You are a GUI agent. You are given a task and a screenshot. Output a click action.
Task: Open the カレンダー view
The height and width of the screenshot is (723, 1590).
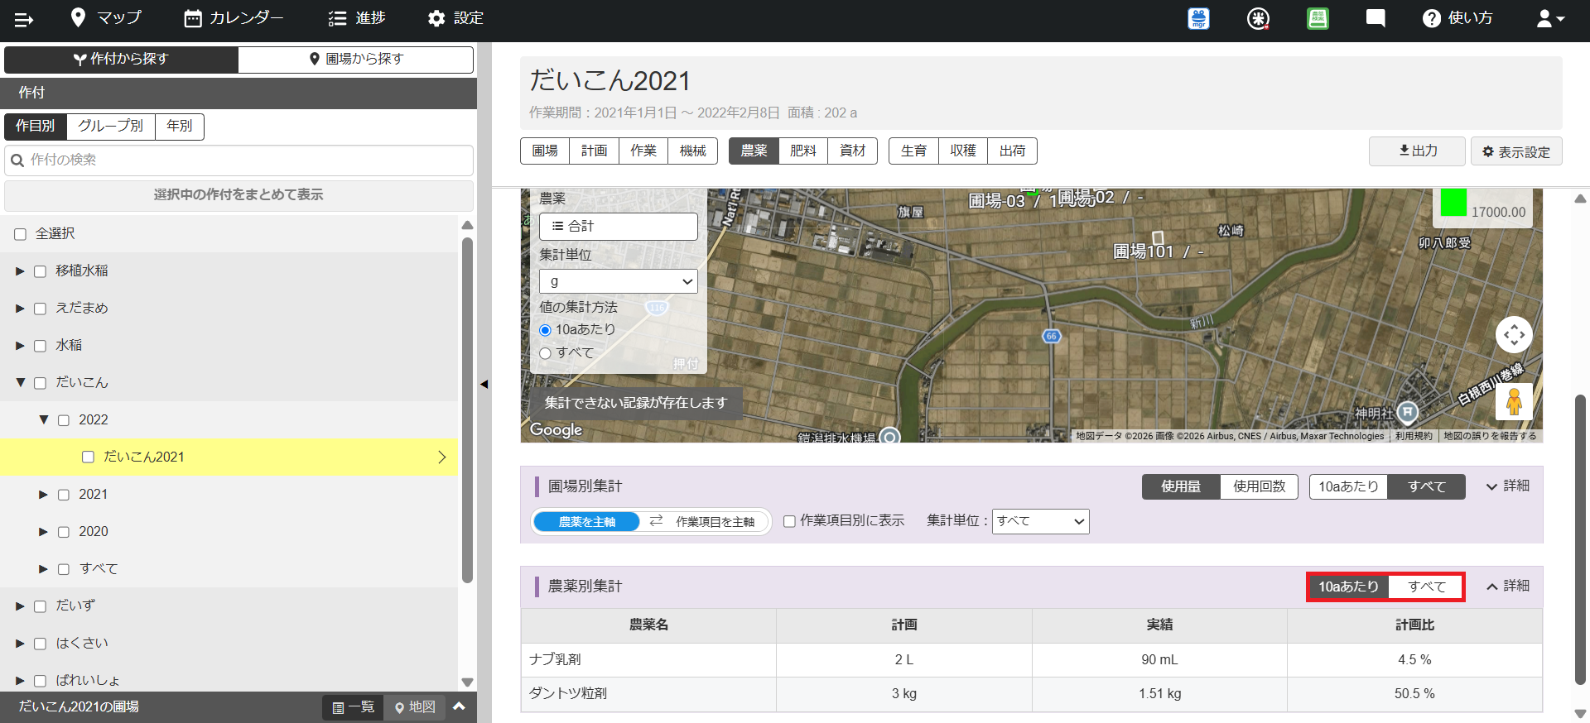234,18
